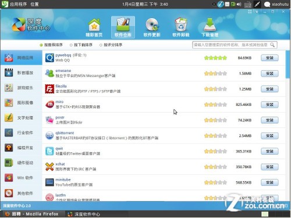
Task: Click the lastfm app icon
Action: coord(49,197)
